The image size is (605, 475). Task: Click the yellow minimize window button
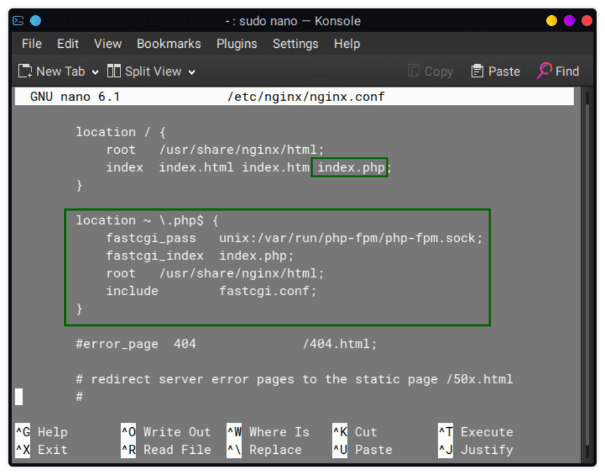[x=551, y=21]
